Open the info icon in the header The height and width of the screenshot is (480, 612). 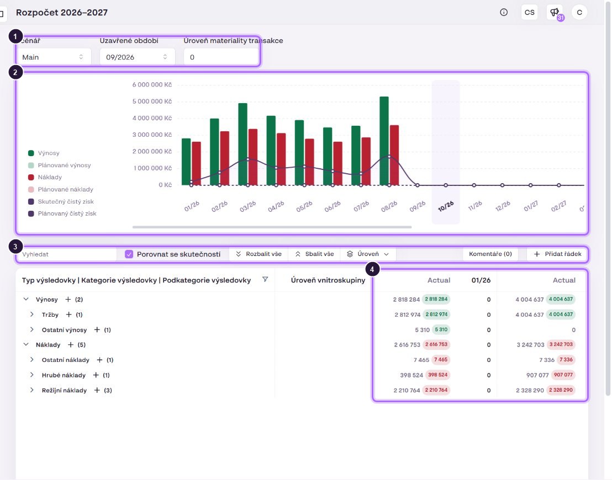tap(504, 13)
